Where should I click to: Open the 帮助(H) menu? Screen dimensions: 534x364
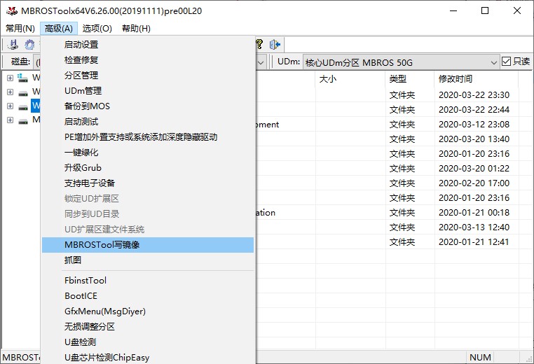pyautogui.click(x=136, y=28)
